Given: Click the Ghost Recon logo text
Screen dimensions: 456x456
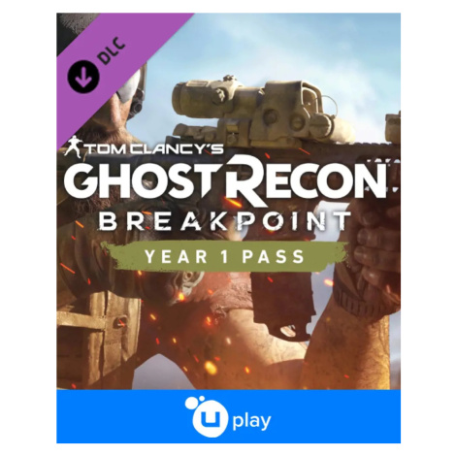Looking at the screenshot, I should [x=225, y=179].
